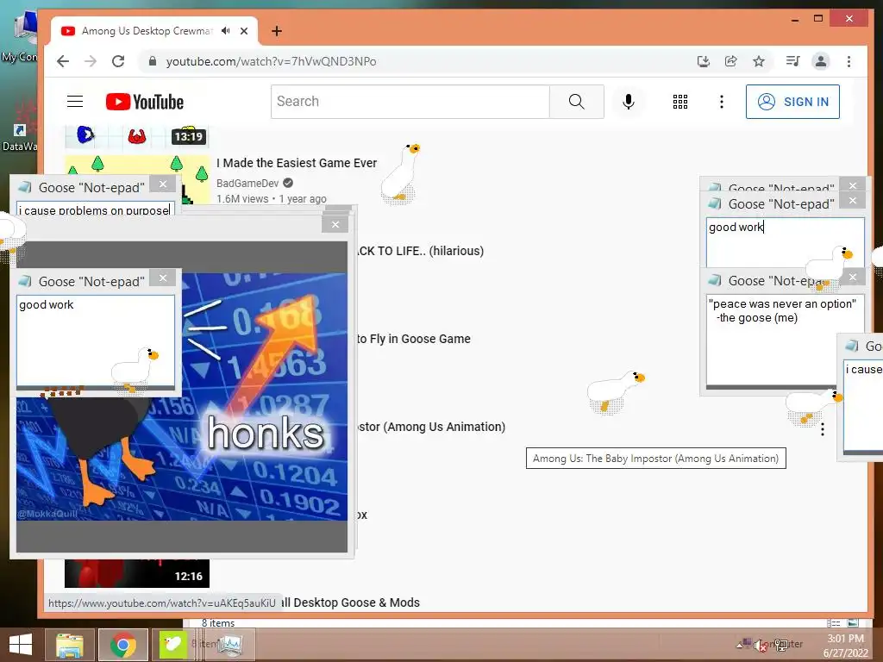883x662 pixels.
Task: Go back in Chrome browser
Action: pos(63,61)
